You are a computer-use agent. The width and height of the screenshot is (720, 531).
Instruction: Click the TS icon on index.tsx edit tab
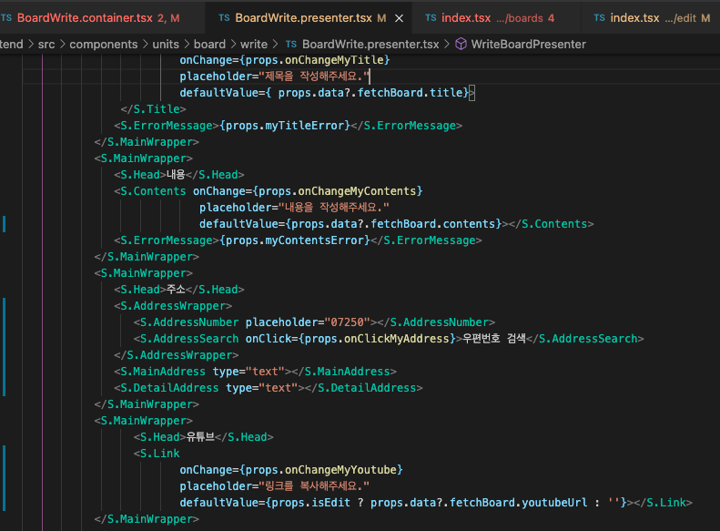[x=599, y=18]
